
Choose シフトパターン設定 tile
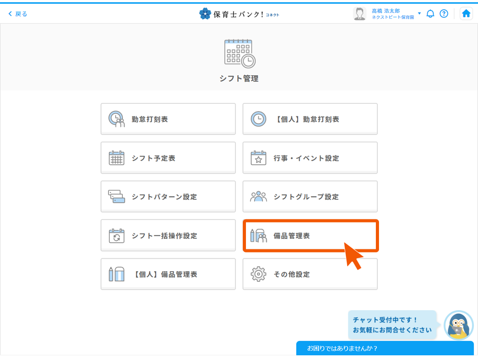pos(168,197)
